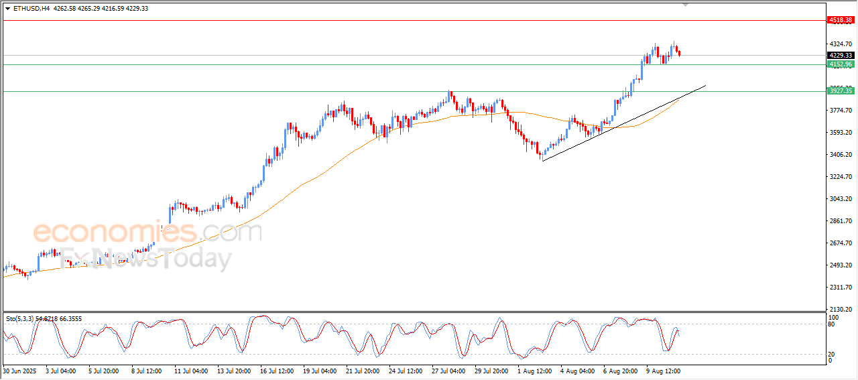Click the green 4152.96 price tag

click(841, 64)
